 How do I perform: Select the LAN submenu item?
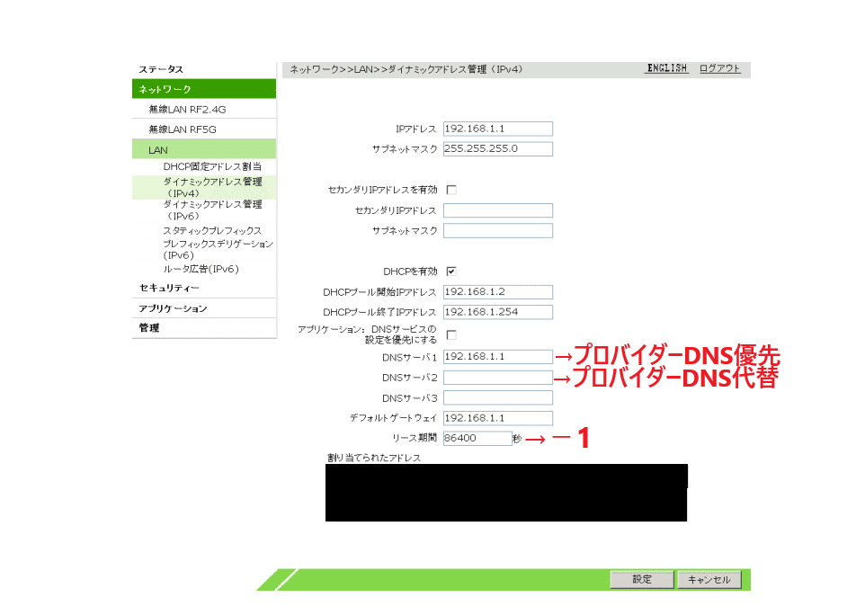pos(204,149)
